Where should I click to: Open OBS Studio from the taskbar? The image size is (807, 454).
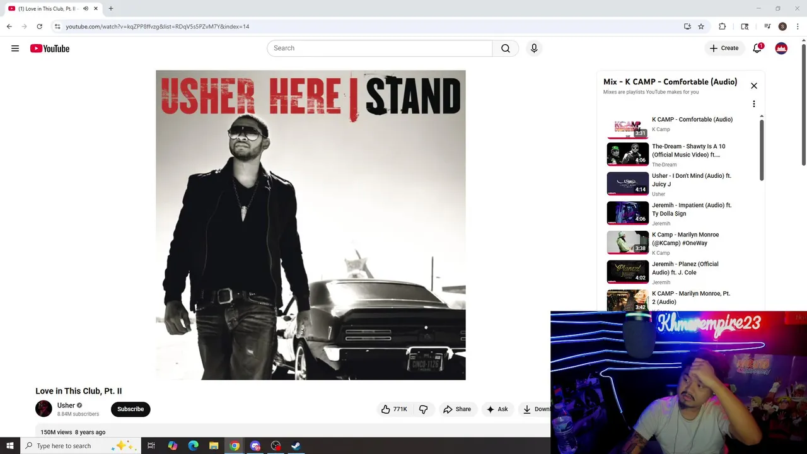coord(276,446)
